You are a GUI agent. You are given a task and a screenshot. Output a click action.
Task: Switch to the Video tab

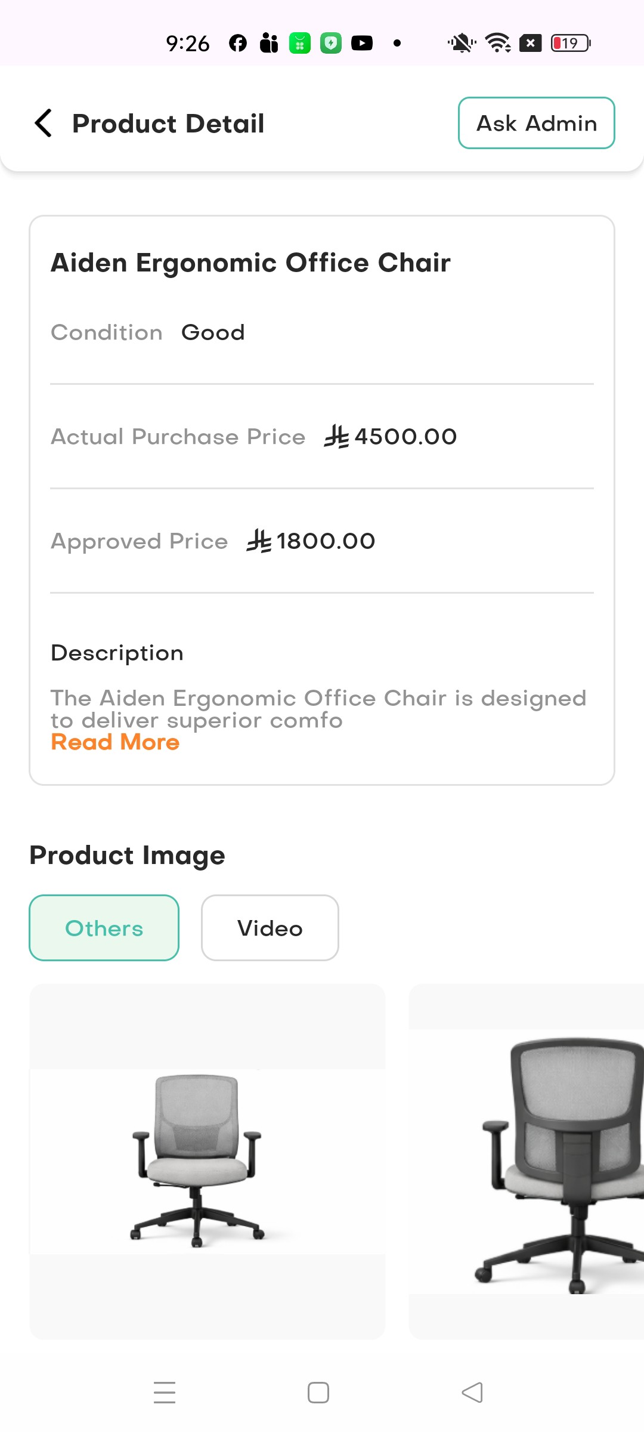pyautogui.click(x=270, y=928)
